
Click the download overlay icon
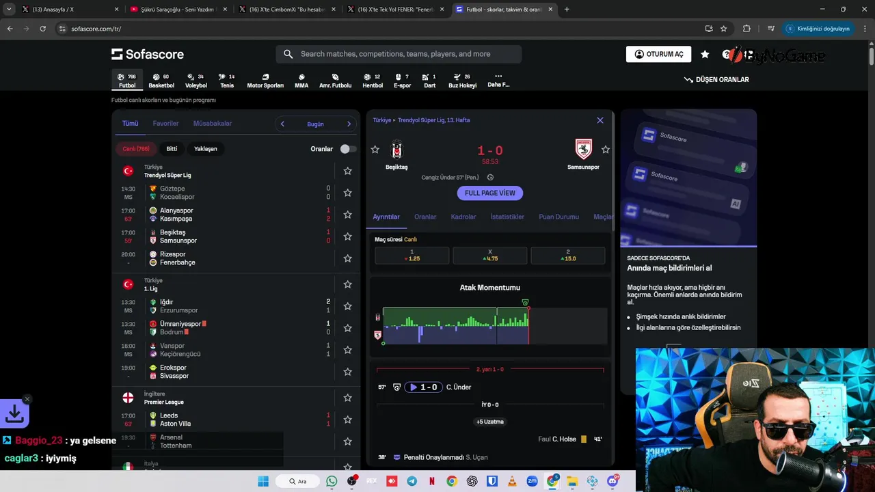pos(14,414)
